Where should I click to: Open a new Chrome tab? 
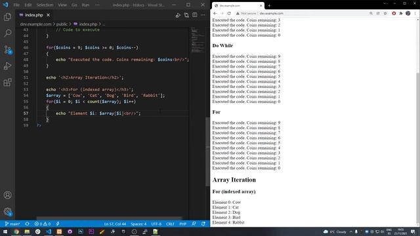pos(269,5)
